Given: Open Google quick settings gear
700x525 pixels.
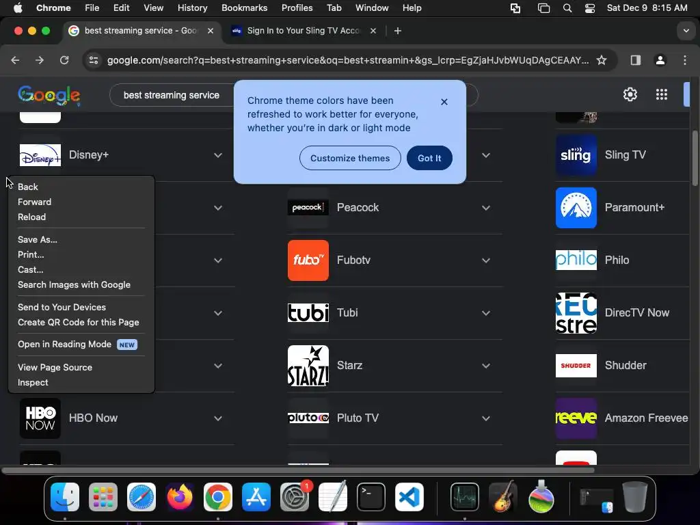Looking at the screenshot, I should coord(630,94).
